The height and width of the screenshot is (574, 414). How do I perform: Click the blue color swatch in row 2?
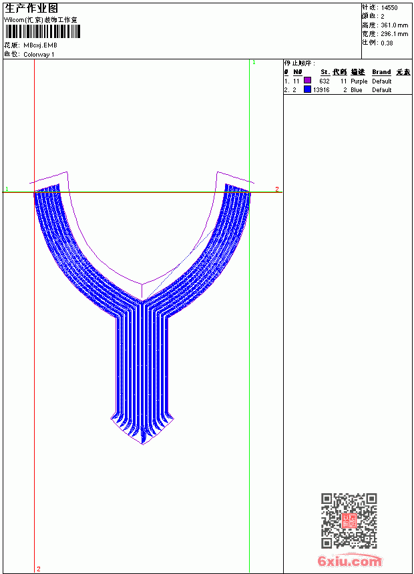(x=307, y=89)
